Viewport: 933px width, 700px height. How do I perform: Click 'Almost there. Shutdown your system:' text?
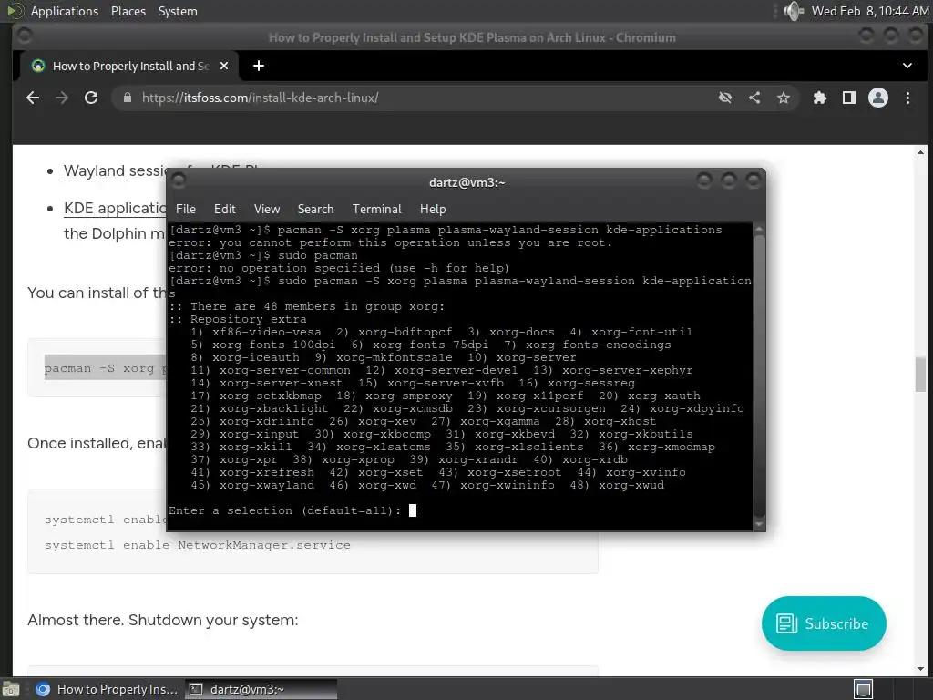(162, 620)
